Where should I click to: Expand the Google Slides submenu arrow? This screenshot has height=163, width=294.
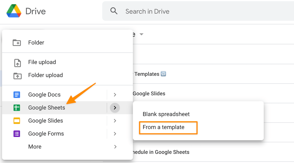coord(115,121)
